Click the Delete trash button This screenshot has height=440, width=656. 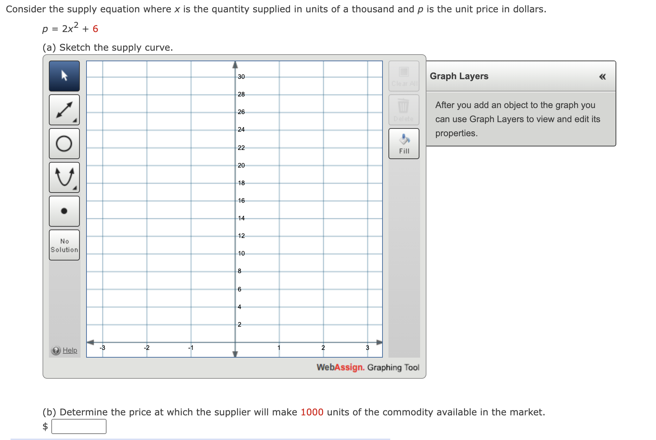pos(404,110)
